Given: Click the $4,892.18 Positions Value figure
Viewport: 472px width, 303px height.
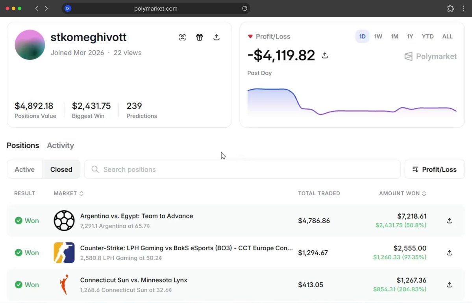Looking at the screenshot, I should pos(34,106).
